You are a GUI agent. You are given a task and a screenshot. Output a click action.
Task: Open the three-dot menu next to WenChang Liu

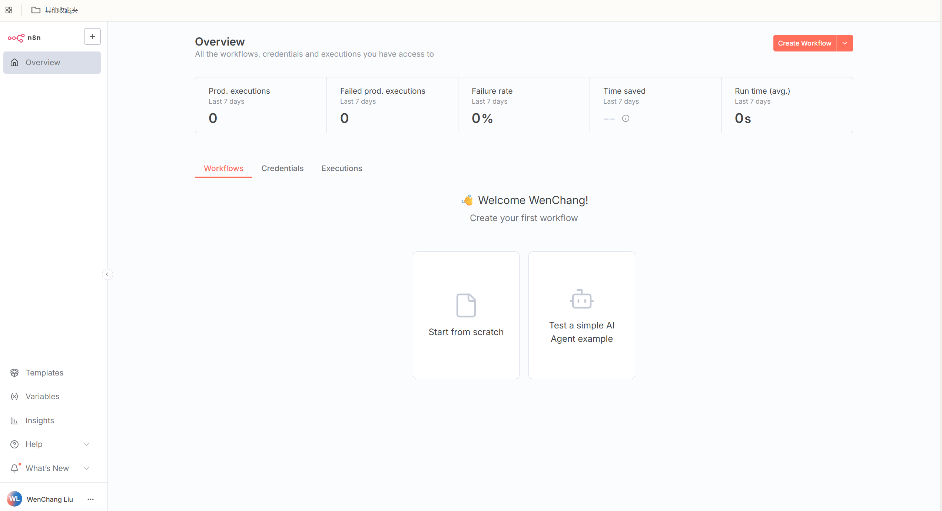click(90, 499)
